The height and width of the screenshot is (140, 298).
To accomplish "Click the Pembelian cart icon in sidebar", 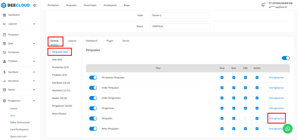I will [x=4, y=52].
